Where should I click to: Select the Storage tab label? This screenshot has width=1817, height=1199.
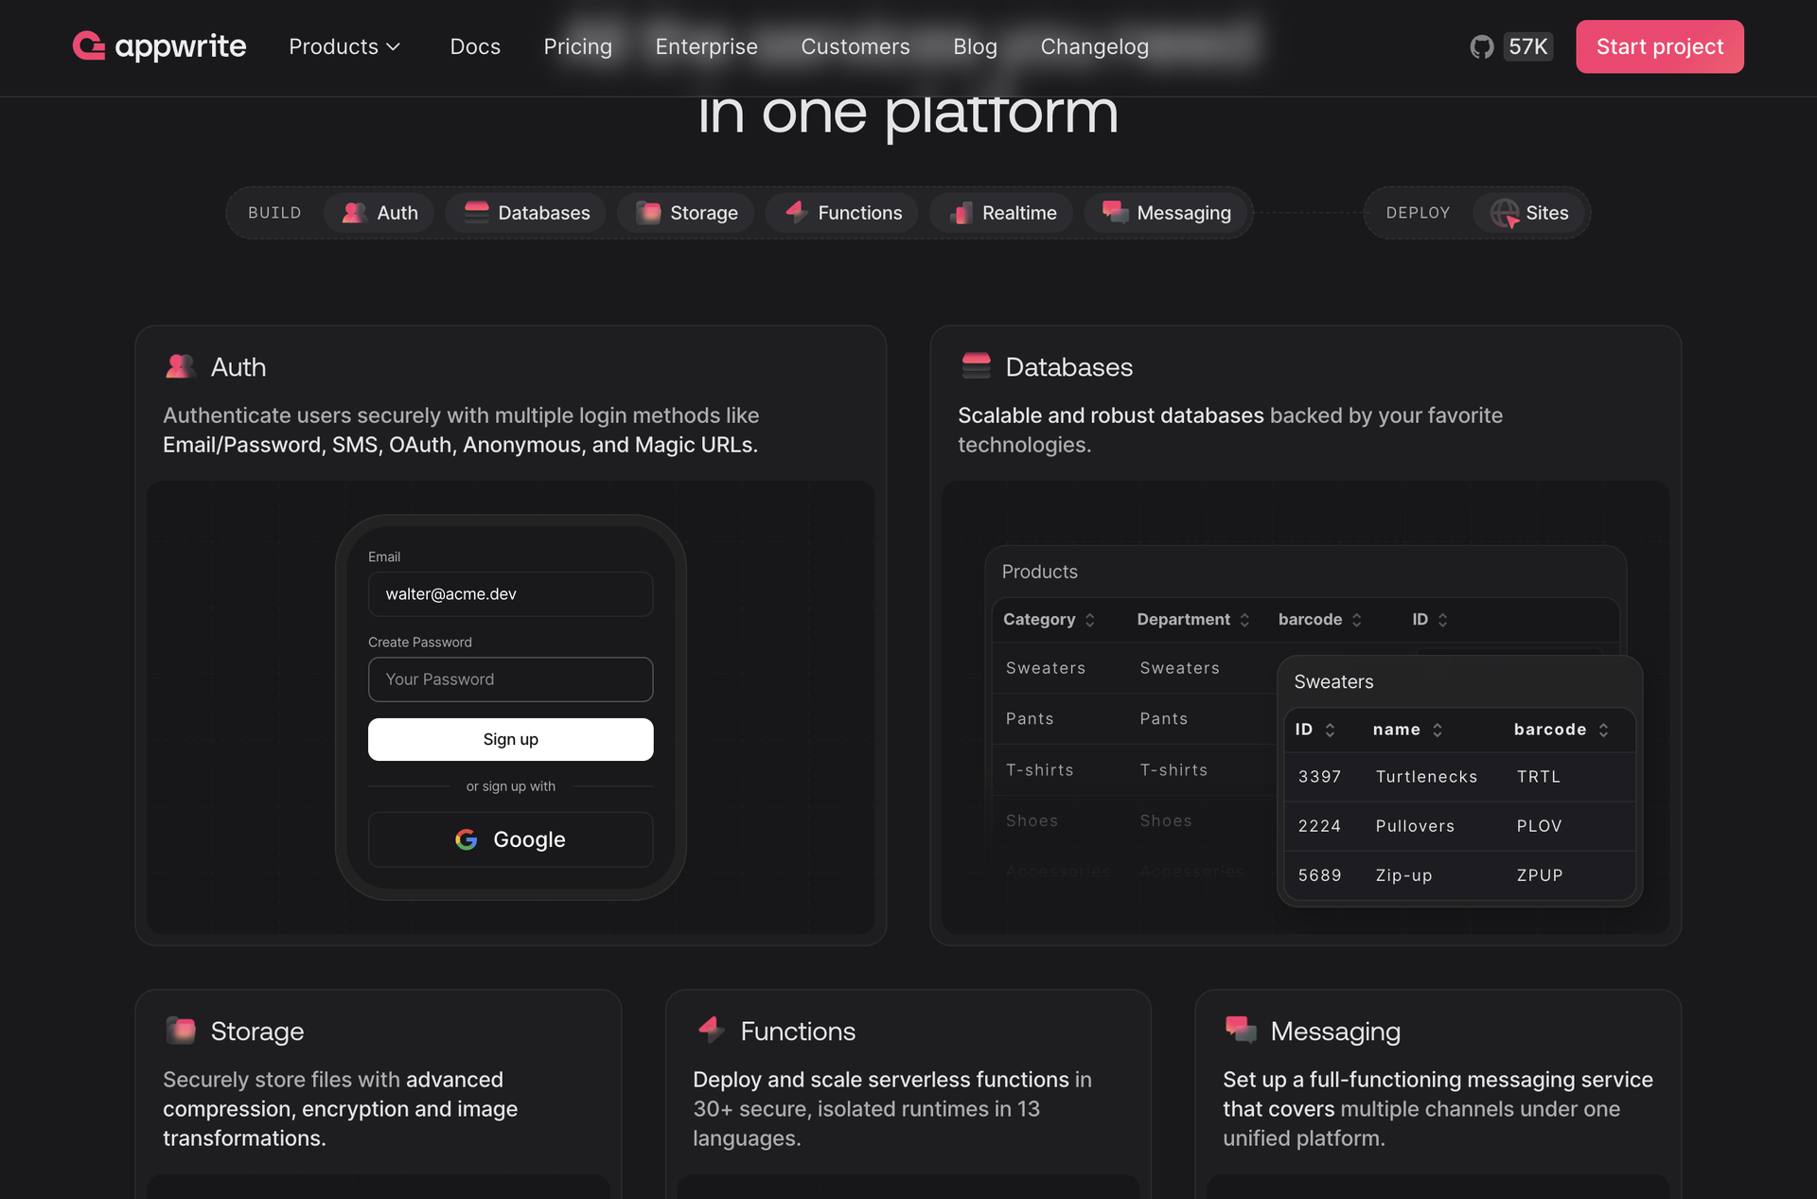pyautogui.click(x=704, y=213)
